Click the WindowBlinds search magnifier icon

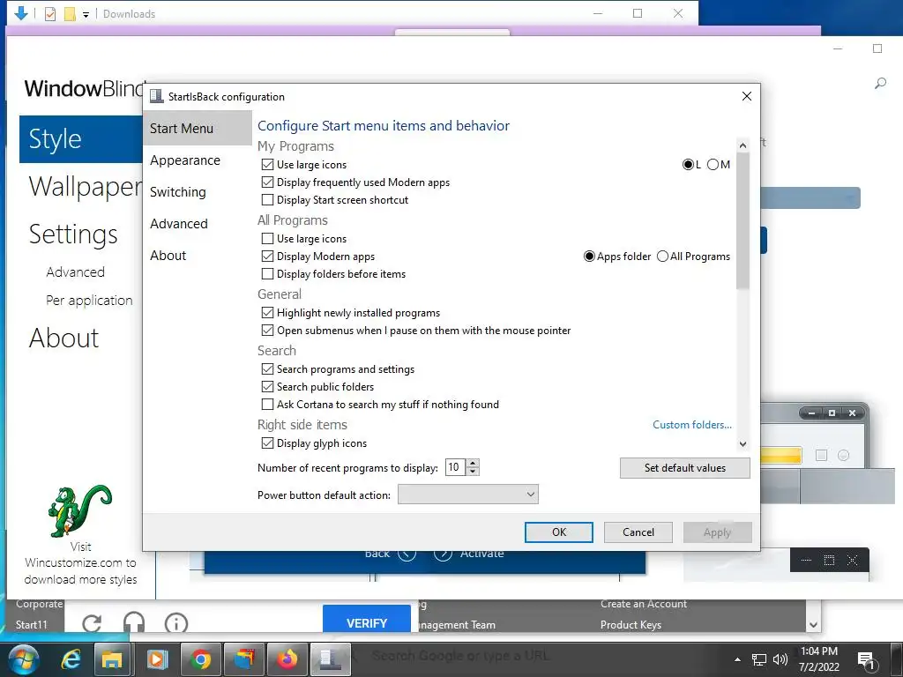click(x=880, y=84)
